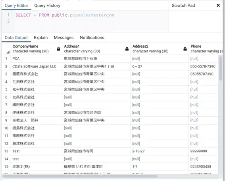Open the Messages tab
This screenshot has height=181, width=225.
64,38
